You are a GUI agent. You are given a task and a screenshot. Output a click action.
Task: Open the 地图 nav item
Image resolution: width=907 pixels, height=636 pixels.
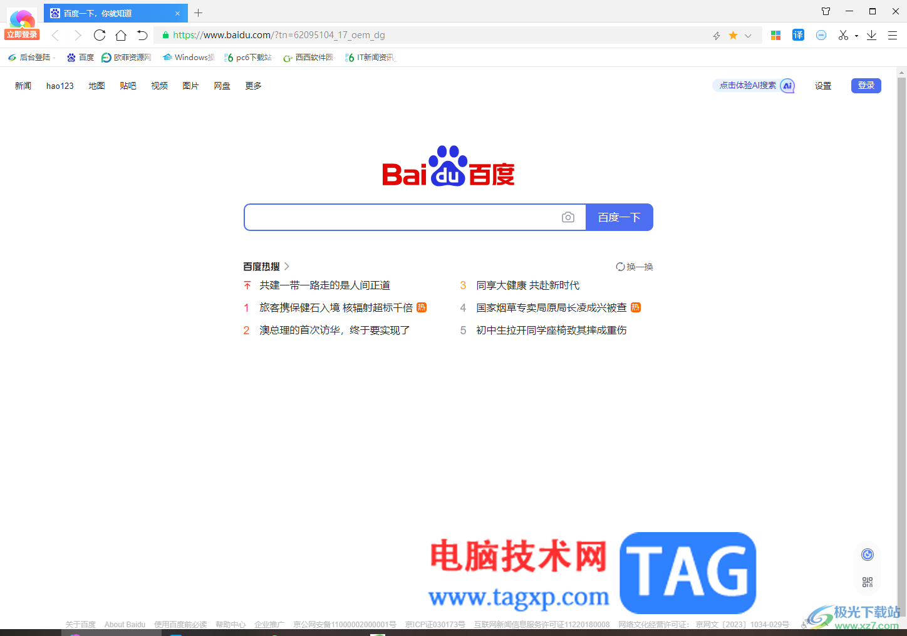(96, 86)
